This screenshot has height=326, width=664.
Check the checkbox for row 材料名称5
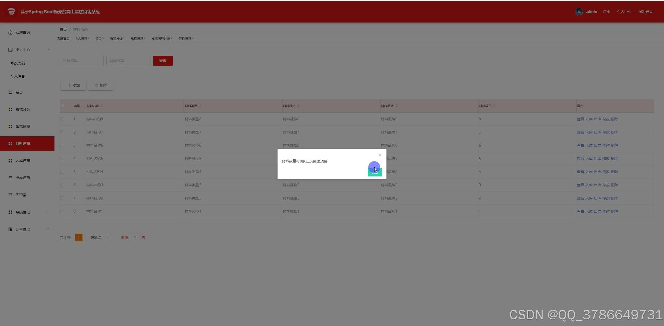[62, 159]
